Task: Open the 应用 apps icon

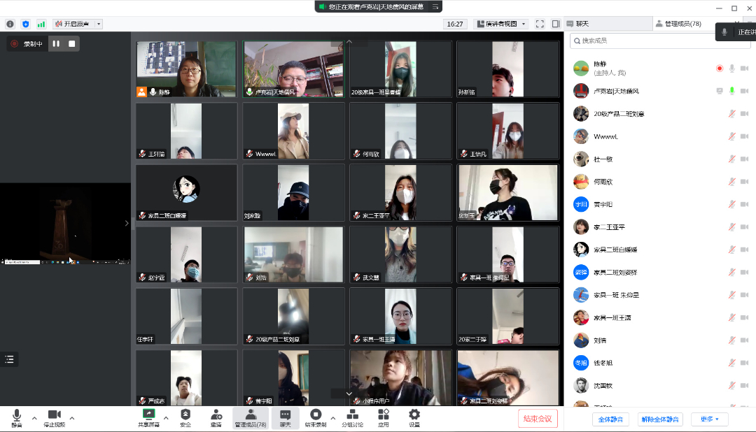Action: click(383, 415)
